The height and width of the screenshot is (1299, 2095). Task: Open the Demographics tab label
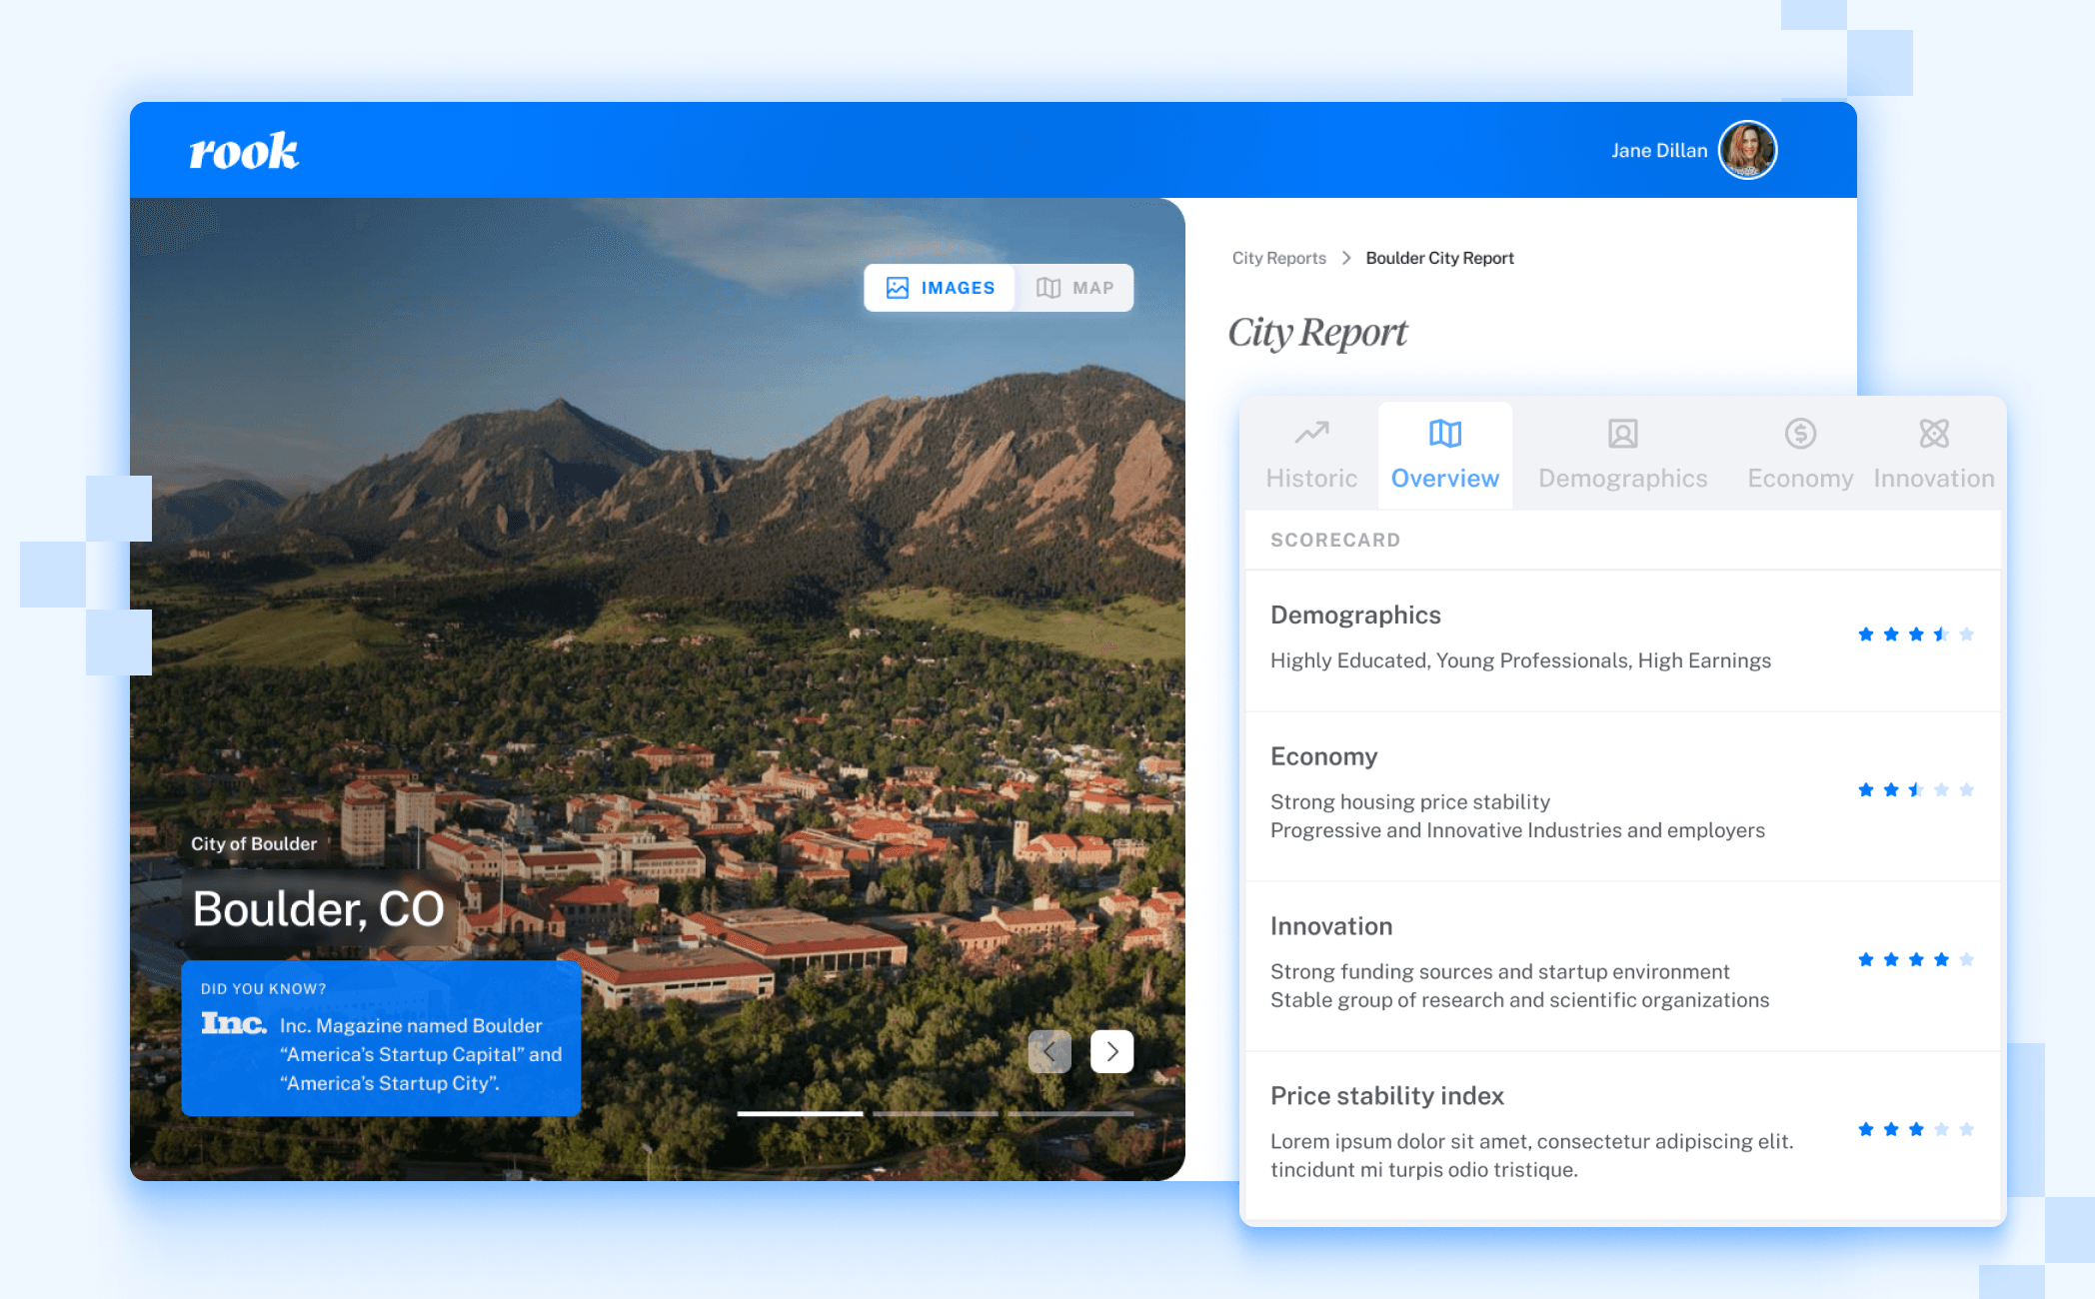click(x=1622, y=479)
